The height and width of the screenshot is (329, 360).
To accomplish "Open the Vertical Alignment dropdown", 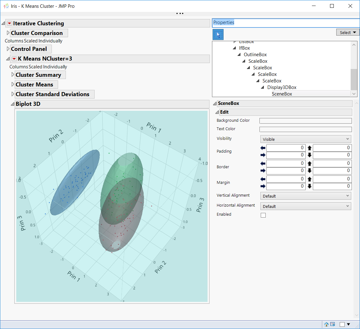I will 305,196.
